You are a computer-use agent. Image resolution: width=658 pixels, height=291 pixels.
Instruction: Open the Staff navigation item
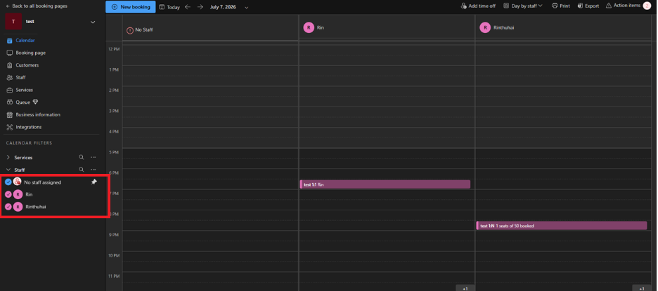point(20,77)
